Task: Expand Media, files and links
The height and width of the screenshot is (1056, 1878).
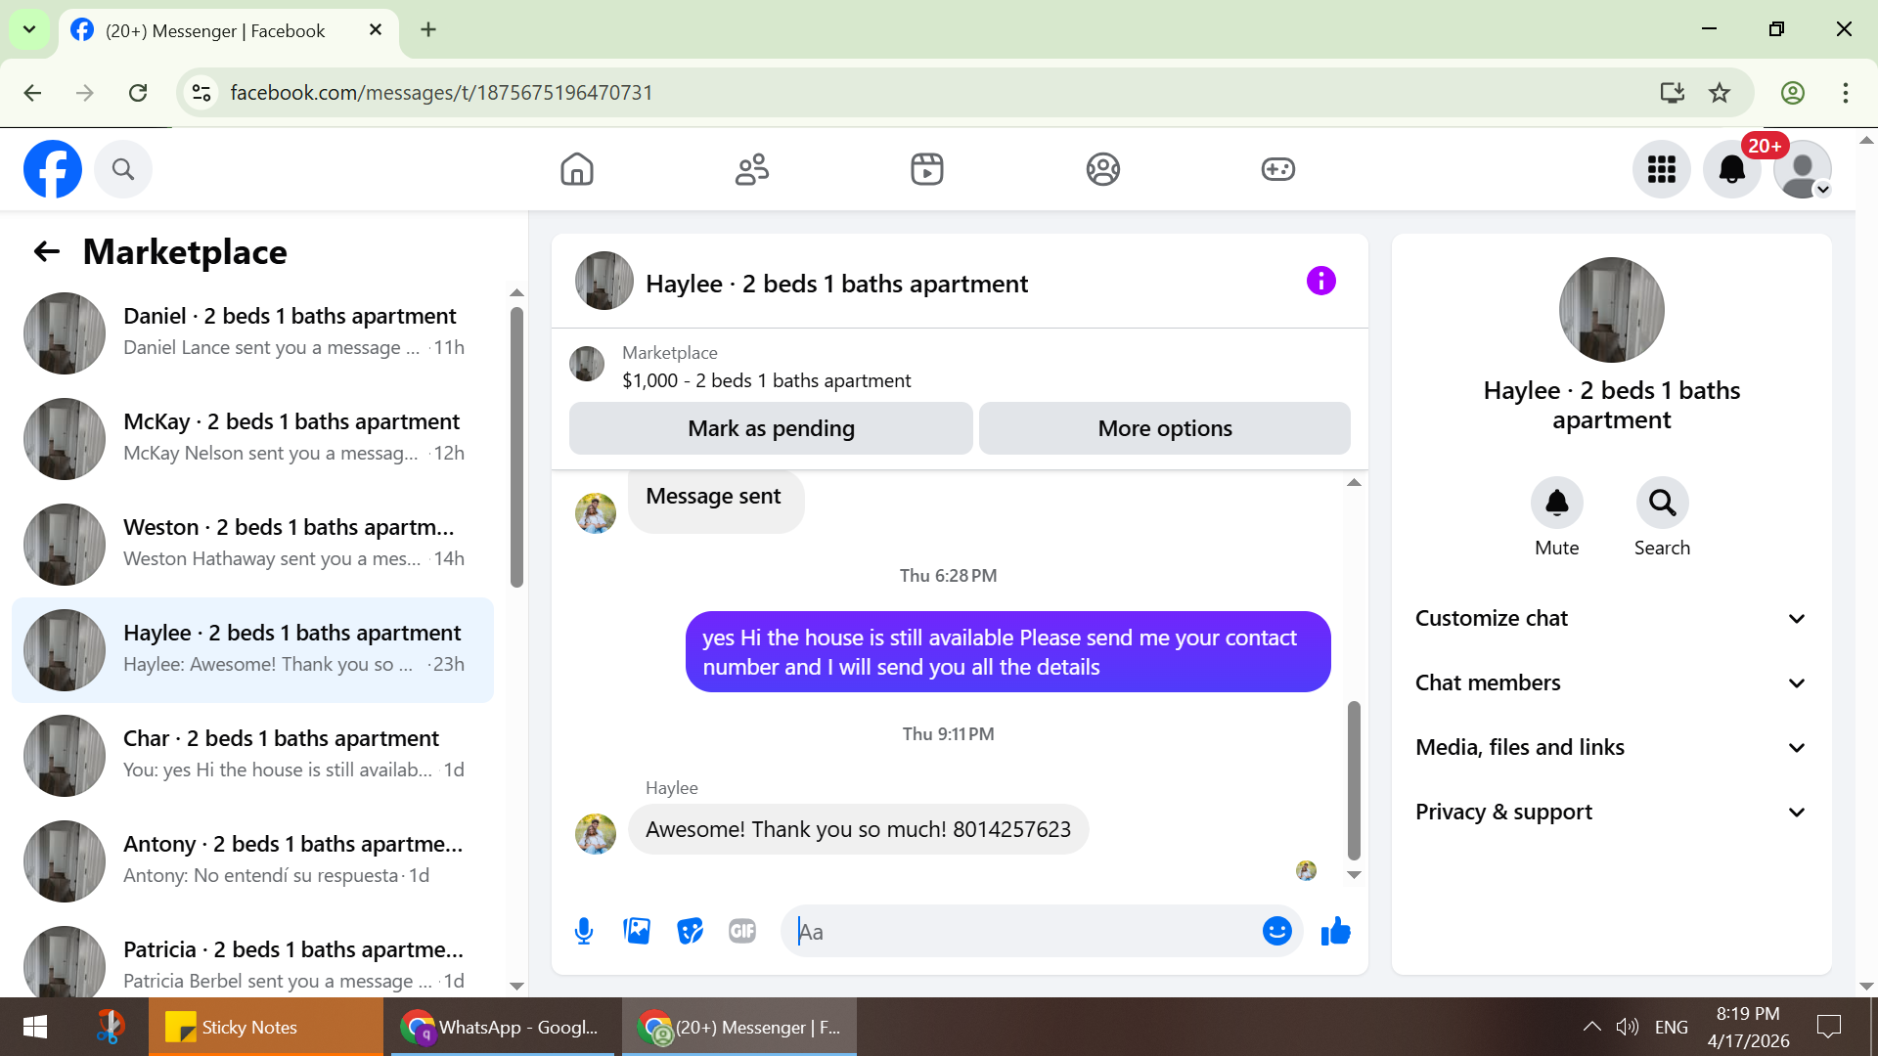Action: 1611,747
